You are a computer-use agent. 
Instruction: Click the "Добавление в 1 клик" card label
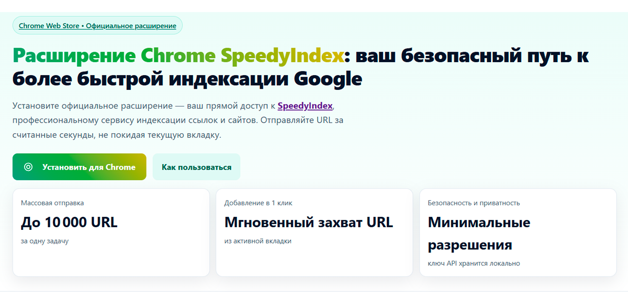258,203
